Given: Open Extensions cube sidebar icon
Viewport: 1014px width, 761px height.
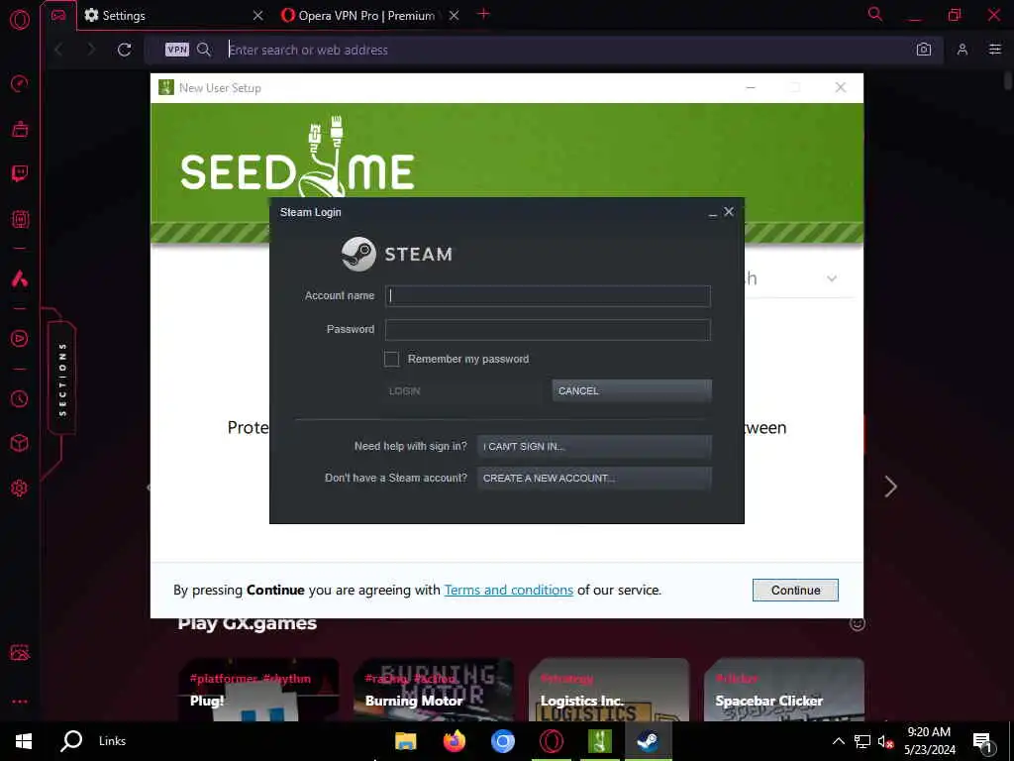Looking at the screenshot, I should point(20,443).
